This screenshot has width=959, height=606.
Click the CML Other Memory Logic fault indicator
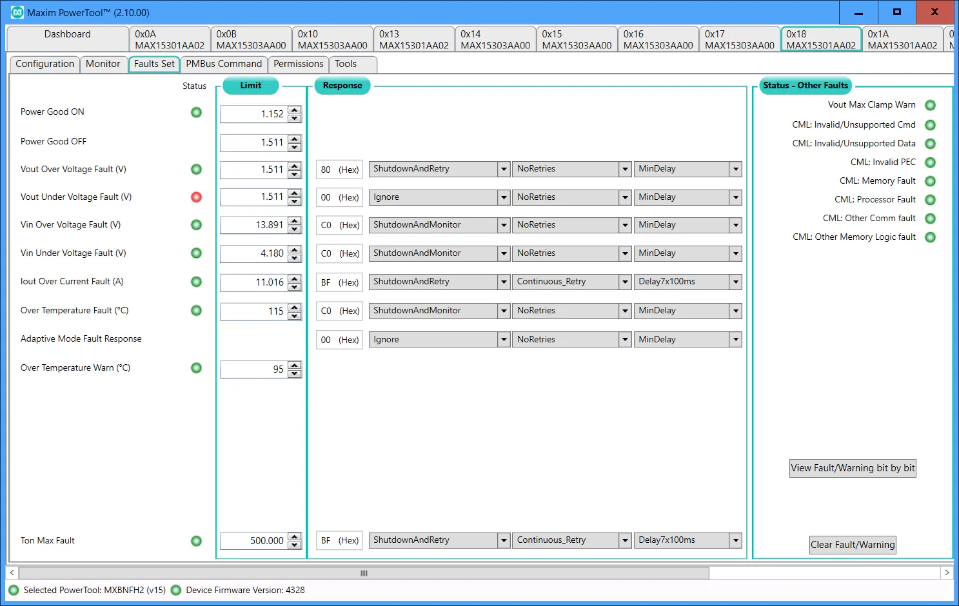(x=930, y=237)
